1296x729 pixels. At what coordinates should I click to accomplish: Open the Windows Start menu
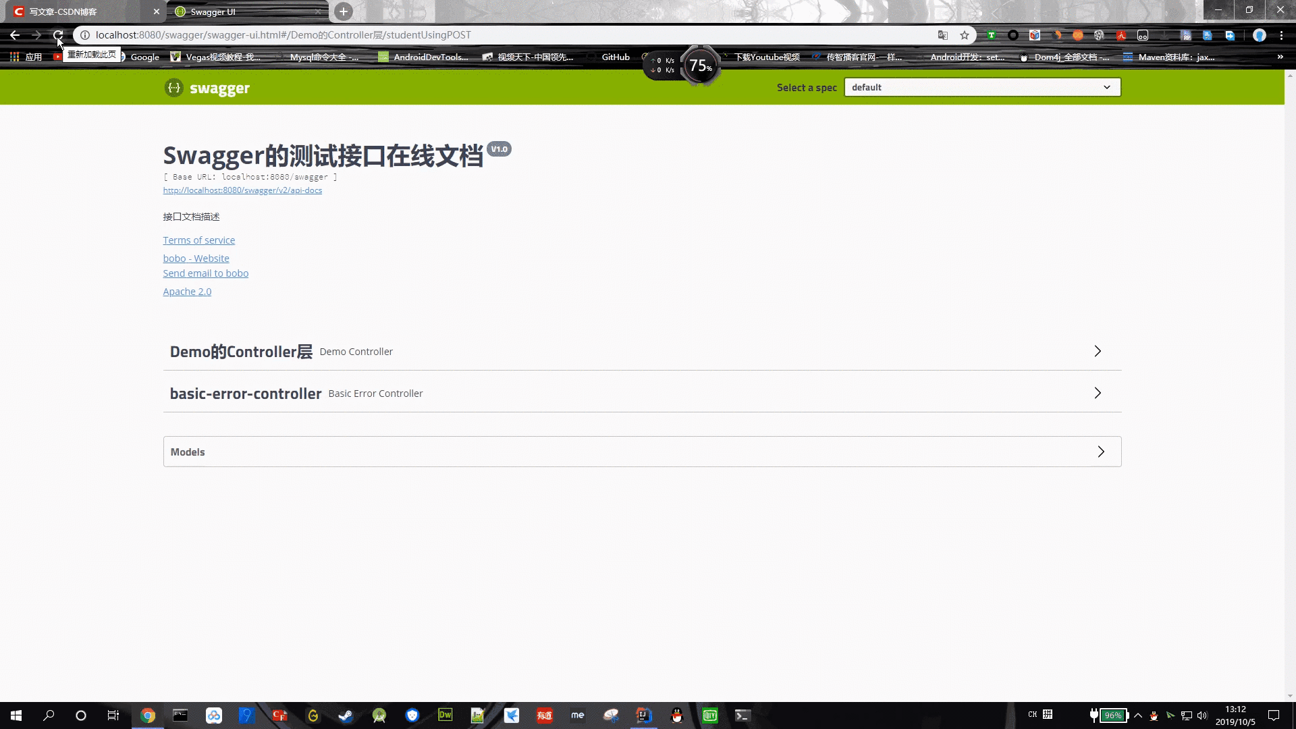click(15, 715)
